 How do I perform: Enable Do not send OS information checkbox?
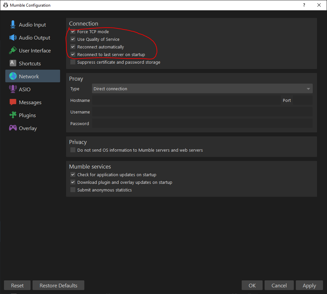73,150
